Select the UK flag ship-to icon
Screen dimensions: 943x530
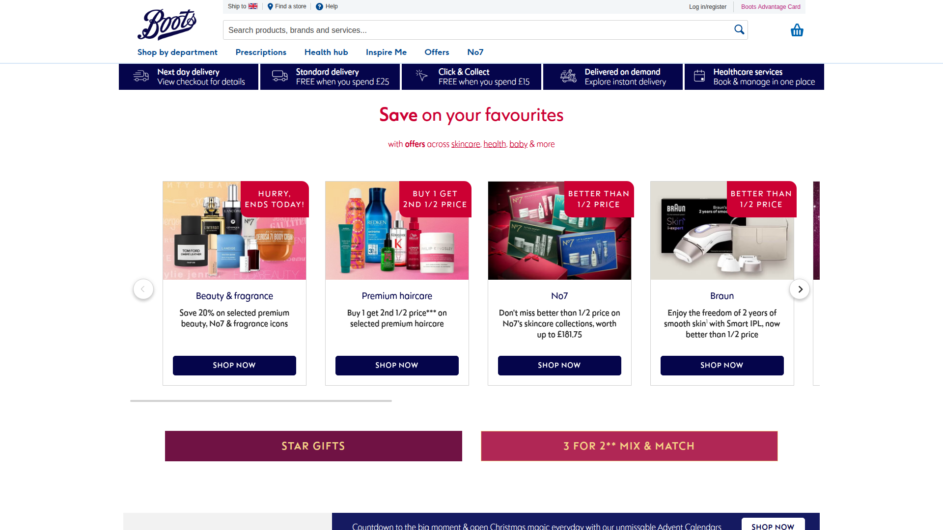click(253, 6)
